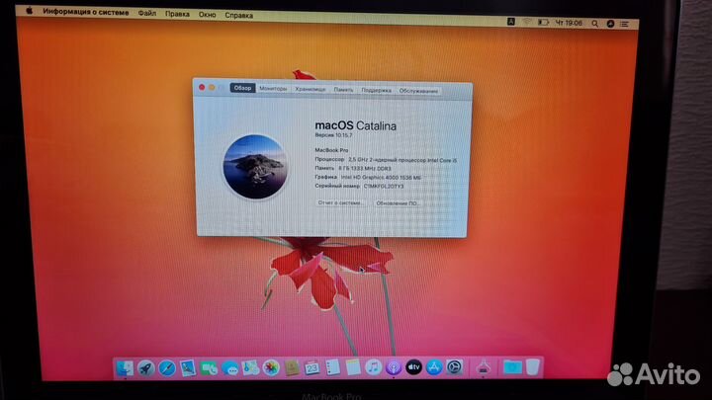The width and height of the screenshot is (712, 400).
Task: Click the Обновление ПО button
Action: pyautogui.click(x=397, y=203)
